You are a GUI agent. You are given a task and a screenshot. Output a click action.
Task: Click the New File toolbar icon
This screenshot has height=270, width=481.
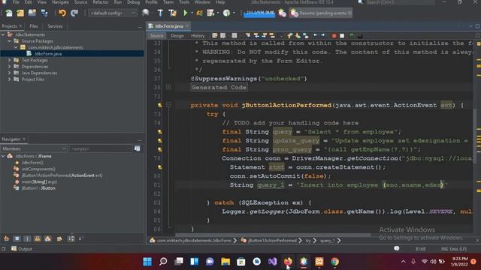click(x=8, y=13)
